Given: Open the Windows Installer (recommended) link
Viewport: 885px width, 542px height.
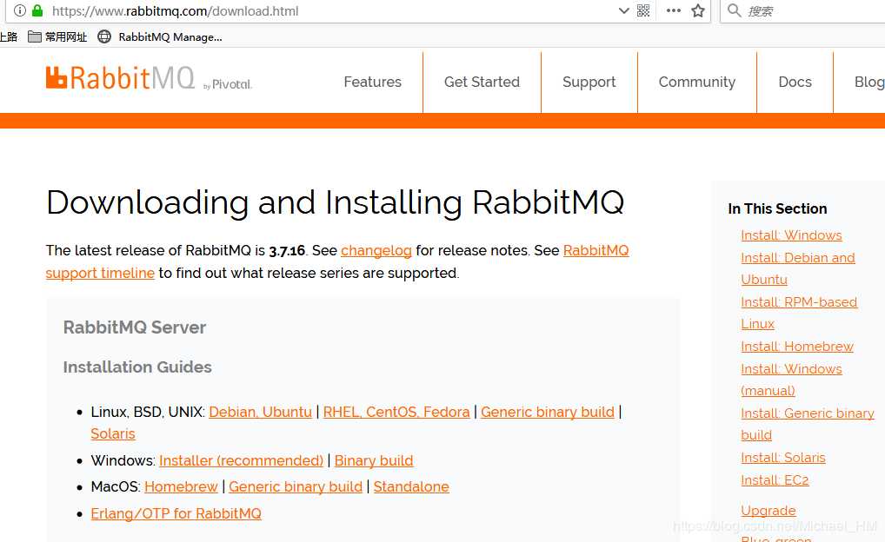Looking at the screenshot, I should pyautogui.click(x=241, y=460).
